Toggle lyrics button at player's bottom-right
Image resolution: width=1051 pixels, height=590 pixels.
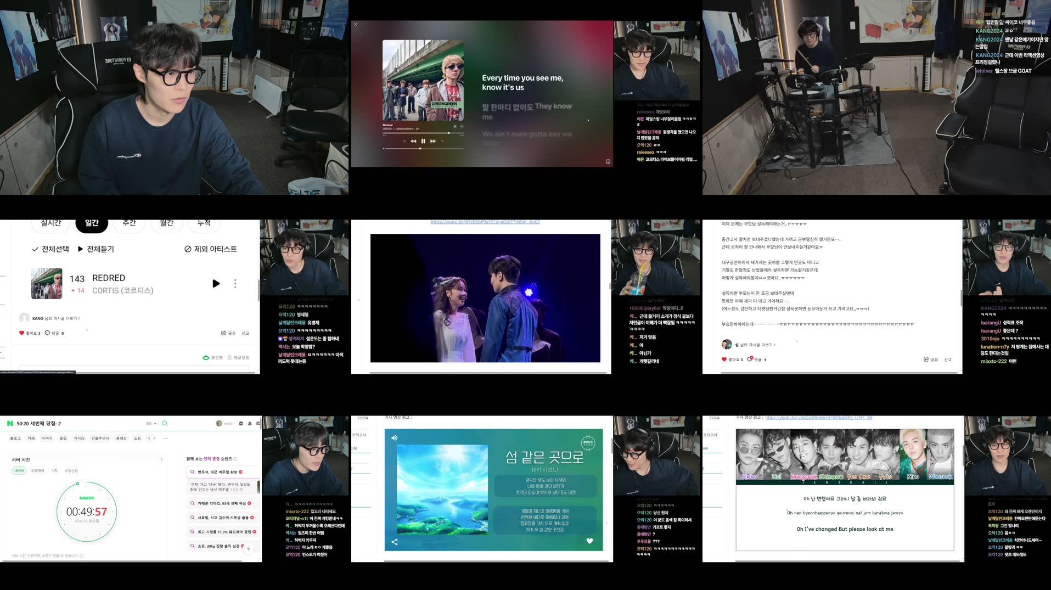coord(608,161)
